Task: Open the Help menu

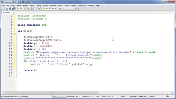Action: tap(98, 5)
